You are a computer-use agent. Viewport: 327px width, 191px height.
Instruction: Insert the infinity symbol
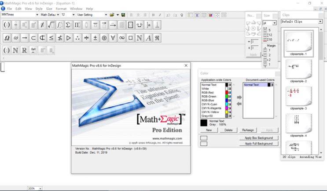point(122,38)
